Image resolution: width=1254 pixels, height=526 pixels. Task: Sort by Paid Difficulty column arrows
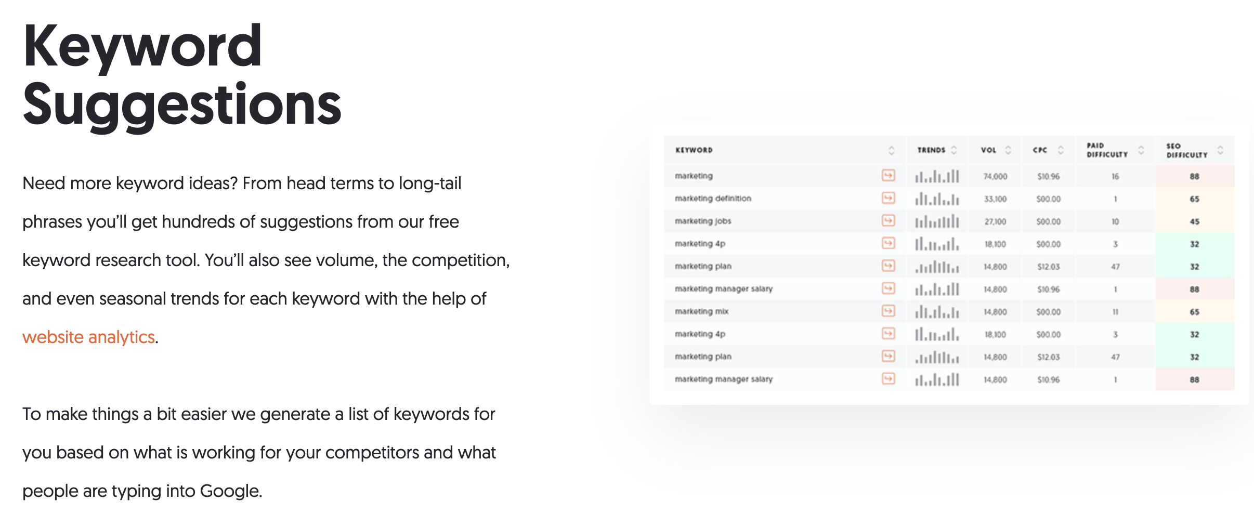tap(1141, 150)
